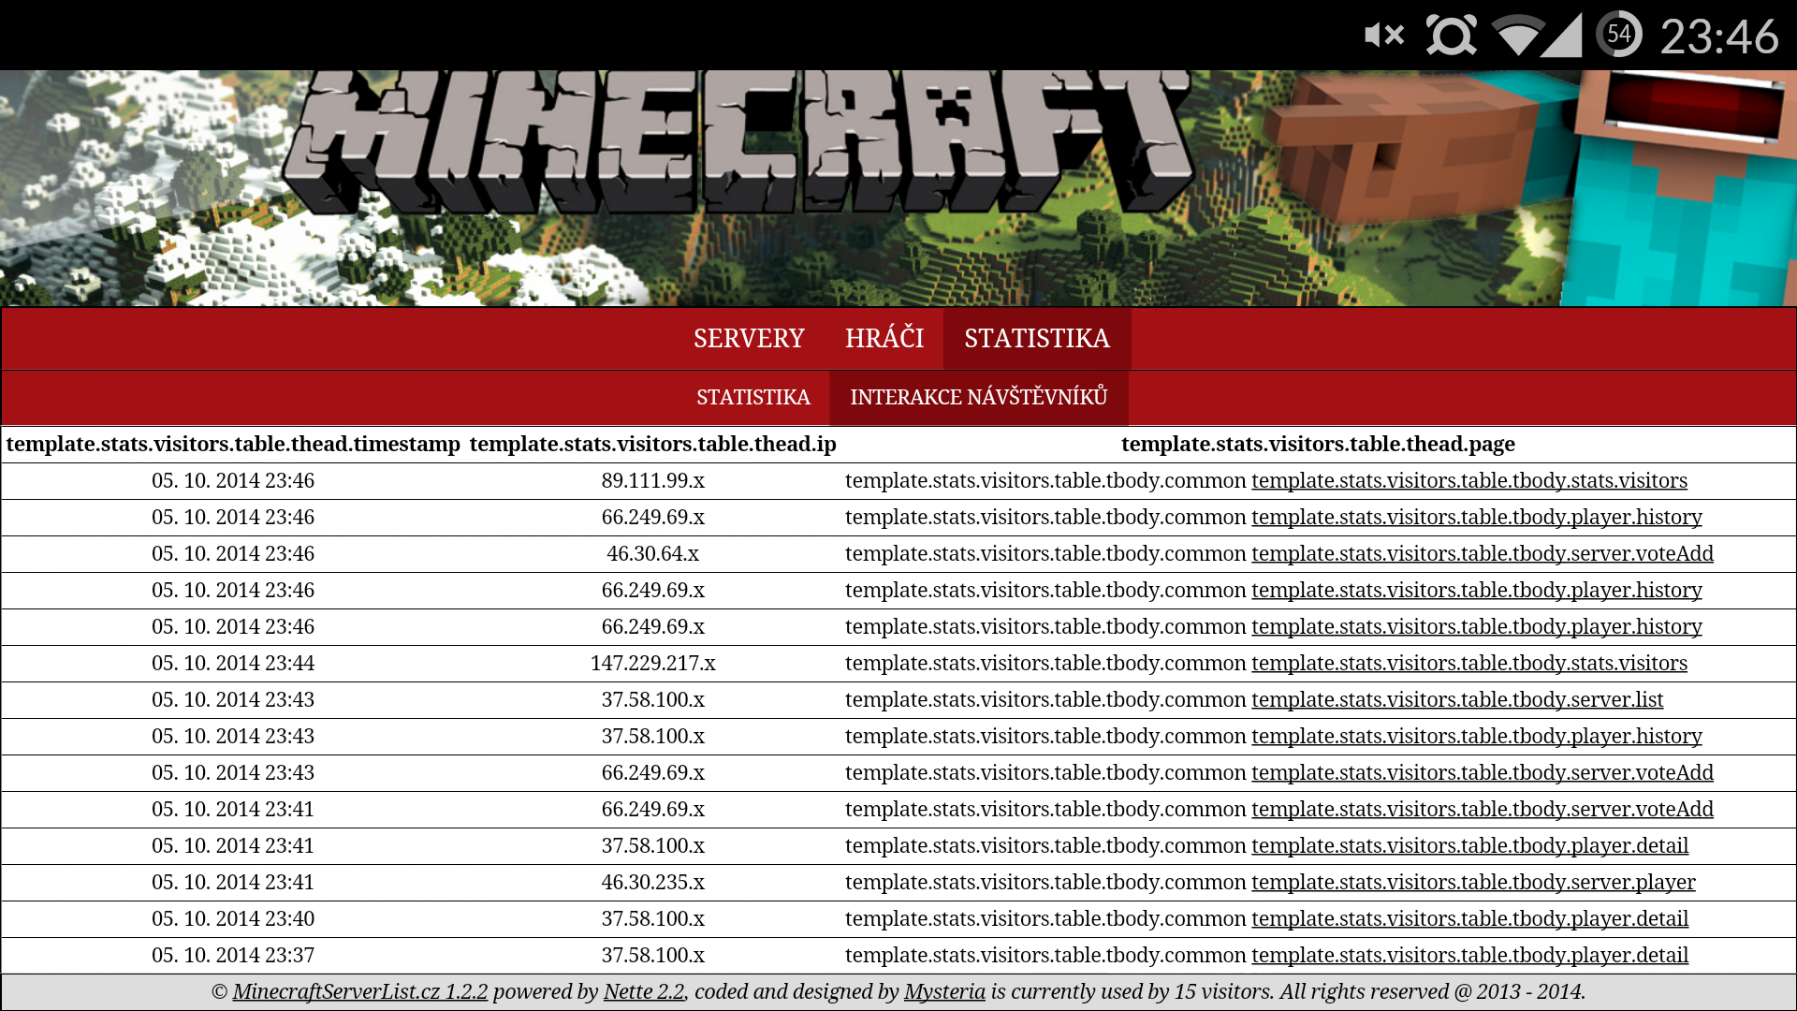The height and width of the screenshot is (1011, 1797).
Task: Open server.voteAdd link for IP 46.30.64.x
Action: pyautogui.click(x=1483, y=553)
